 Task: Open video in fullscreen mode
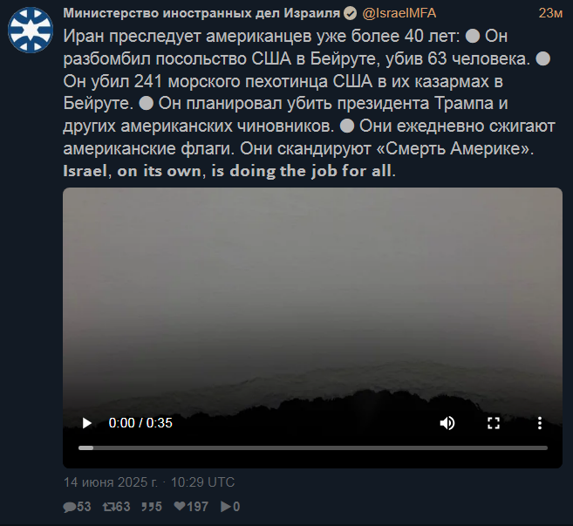(x=494, y=423)
